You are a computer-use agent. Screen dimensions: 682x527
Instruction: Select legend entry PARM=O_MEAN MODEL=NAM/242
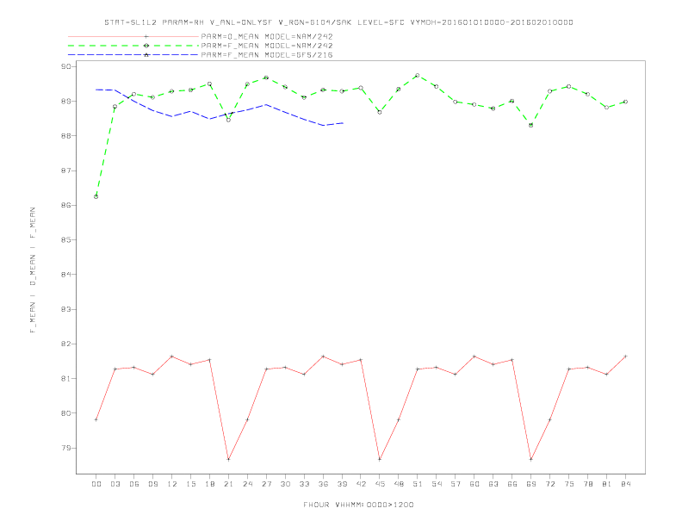(267, 36)
